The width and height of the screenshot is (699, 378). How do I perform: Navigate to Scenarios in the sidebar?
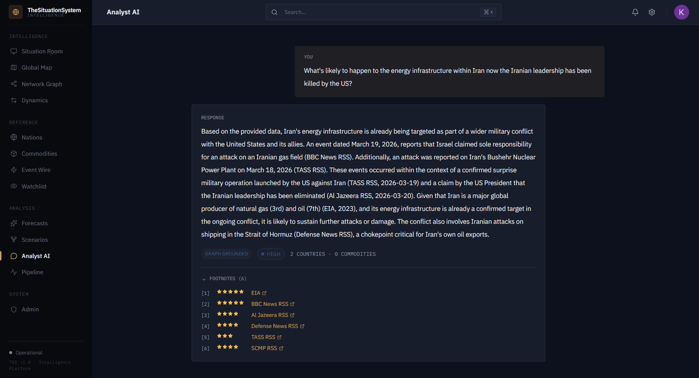coord(35,240)
